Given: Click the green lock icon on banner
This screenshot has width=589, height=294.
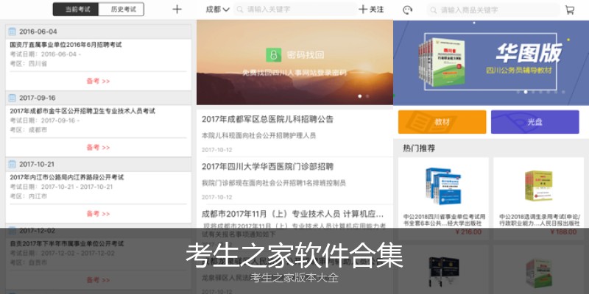Looking at the screenshot, I should [273, 54].
